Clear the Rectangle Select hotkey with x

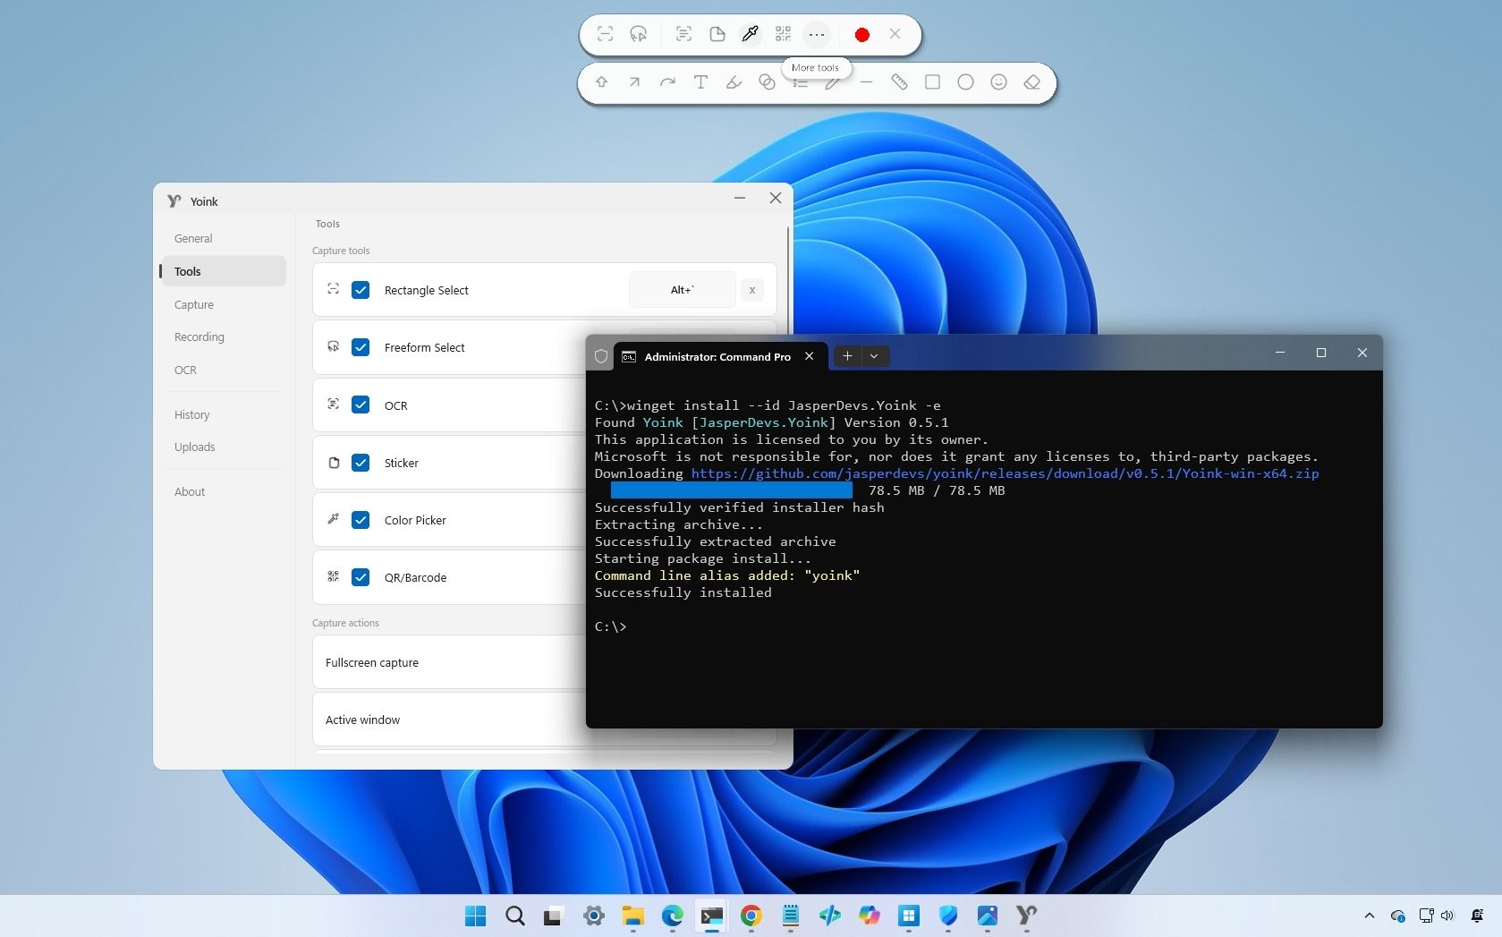tap(752, 290)
